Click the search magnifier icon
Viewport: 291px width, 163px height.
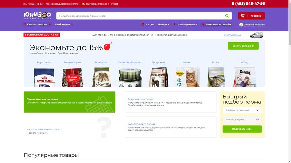(x=227, y=16)
